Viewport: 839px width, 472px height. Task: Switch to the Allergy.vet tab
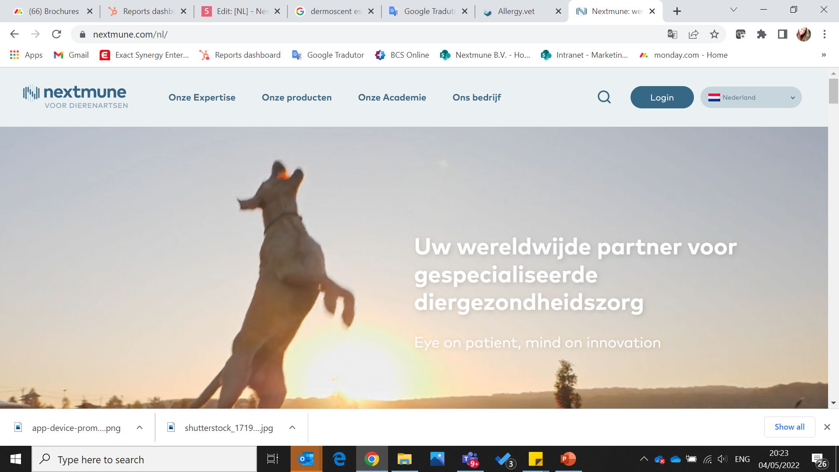[x=516, y=11]
